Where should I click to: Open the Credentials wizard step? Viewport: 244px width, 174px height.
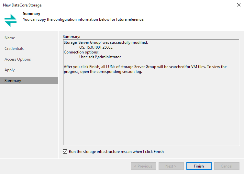coord(14,49)
